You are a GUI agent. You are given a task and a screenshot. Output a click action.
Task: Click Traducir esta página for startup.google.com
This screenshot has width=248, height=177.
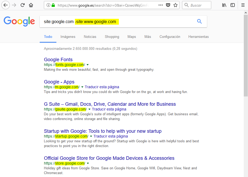tap(111, 136)
